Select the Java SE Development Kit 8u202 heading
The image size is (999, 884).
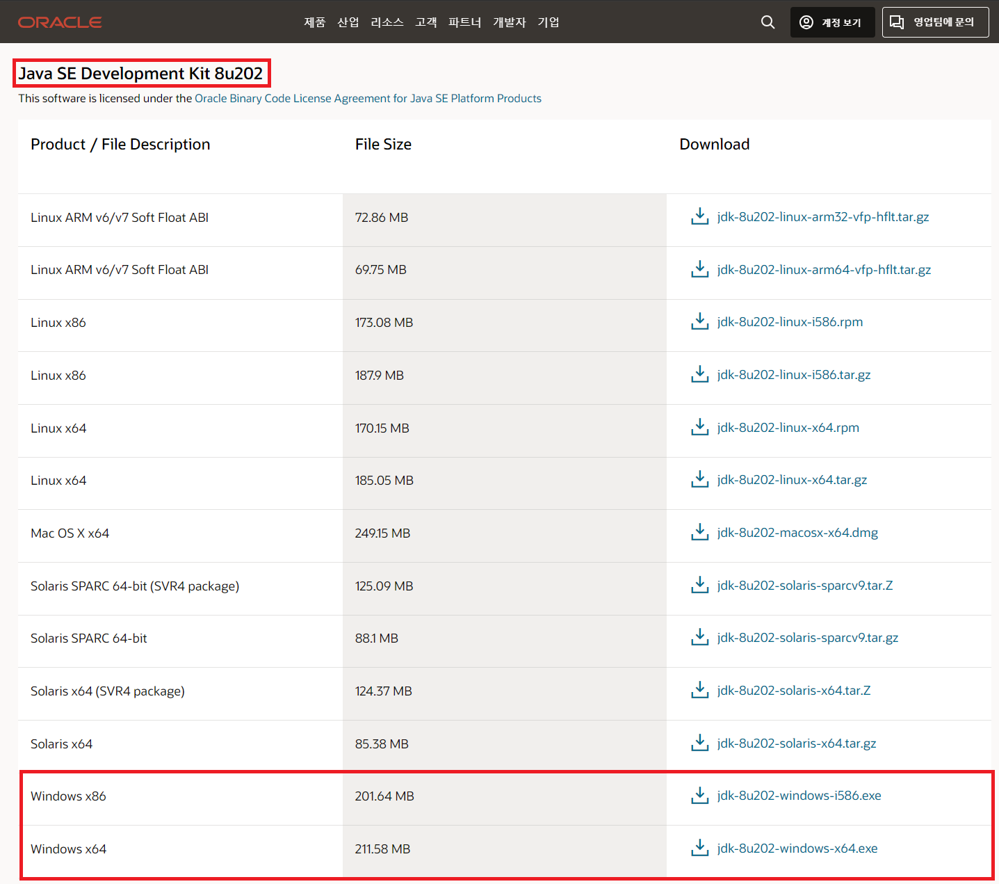(140, 73)
